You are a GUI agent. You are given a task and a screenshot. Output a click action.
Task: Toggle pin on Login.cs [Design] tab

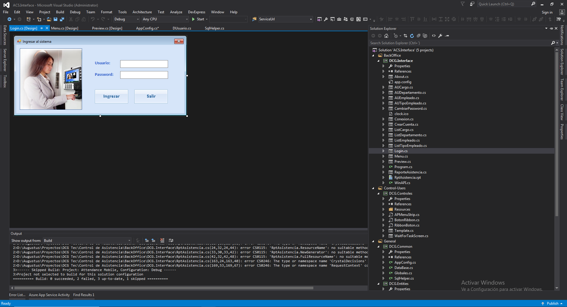coord(42,28)
